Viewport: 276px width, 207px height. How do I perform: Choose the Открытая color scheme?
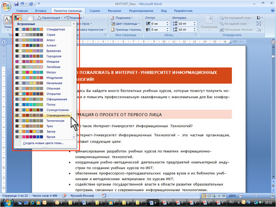point(43,94)
